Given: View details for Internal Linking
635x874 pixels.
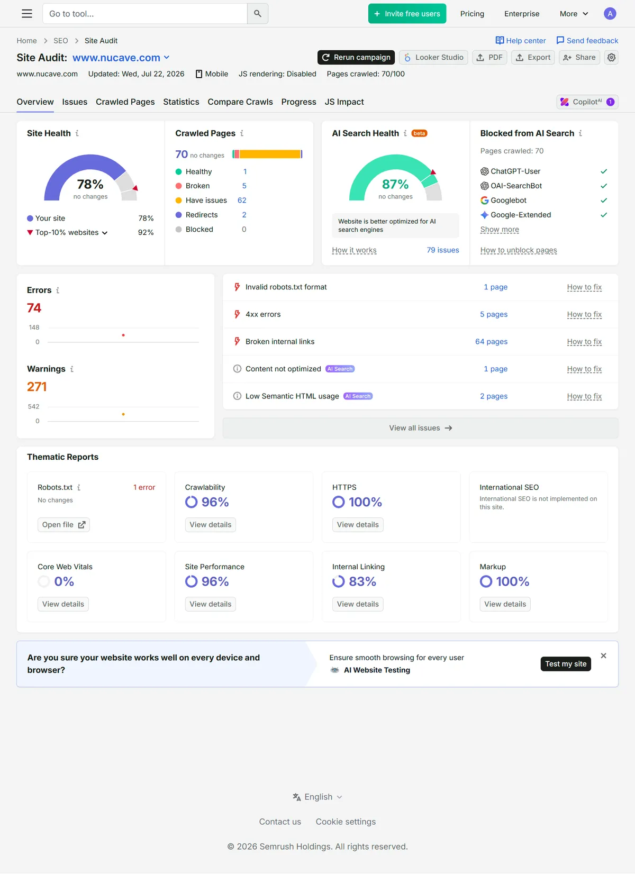Looking at the screenshot, I should pyautogui.click(x=358, y=604).
